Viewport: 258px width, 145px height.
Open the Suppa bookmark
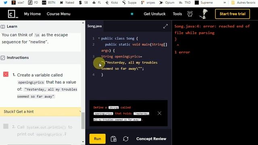[129, 3]
